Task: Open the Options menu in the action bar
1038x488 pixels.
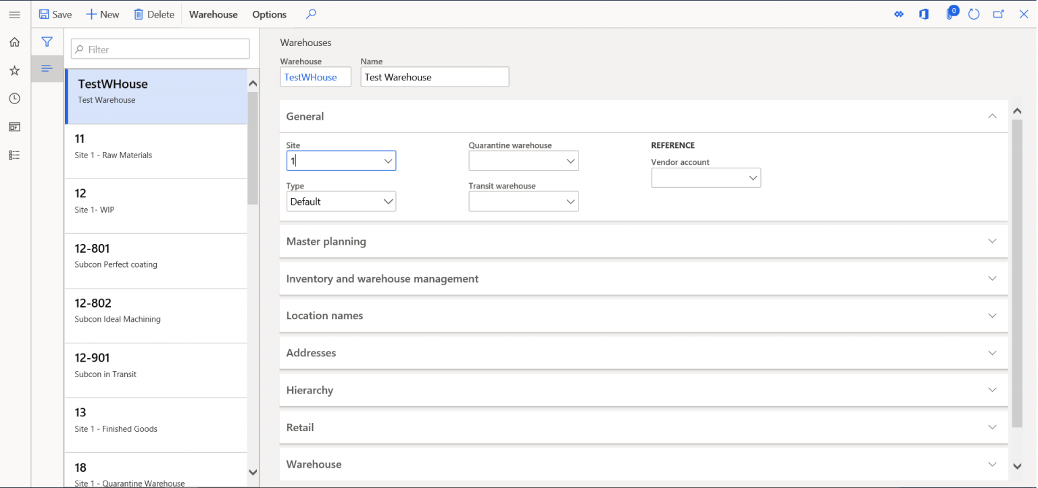Action: click(268, 14)
